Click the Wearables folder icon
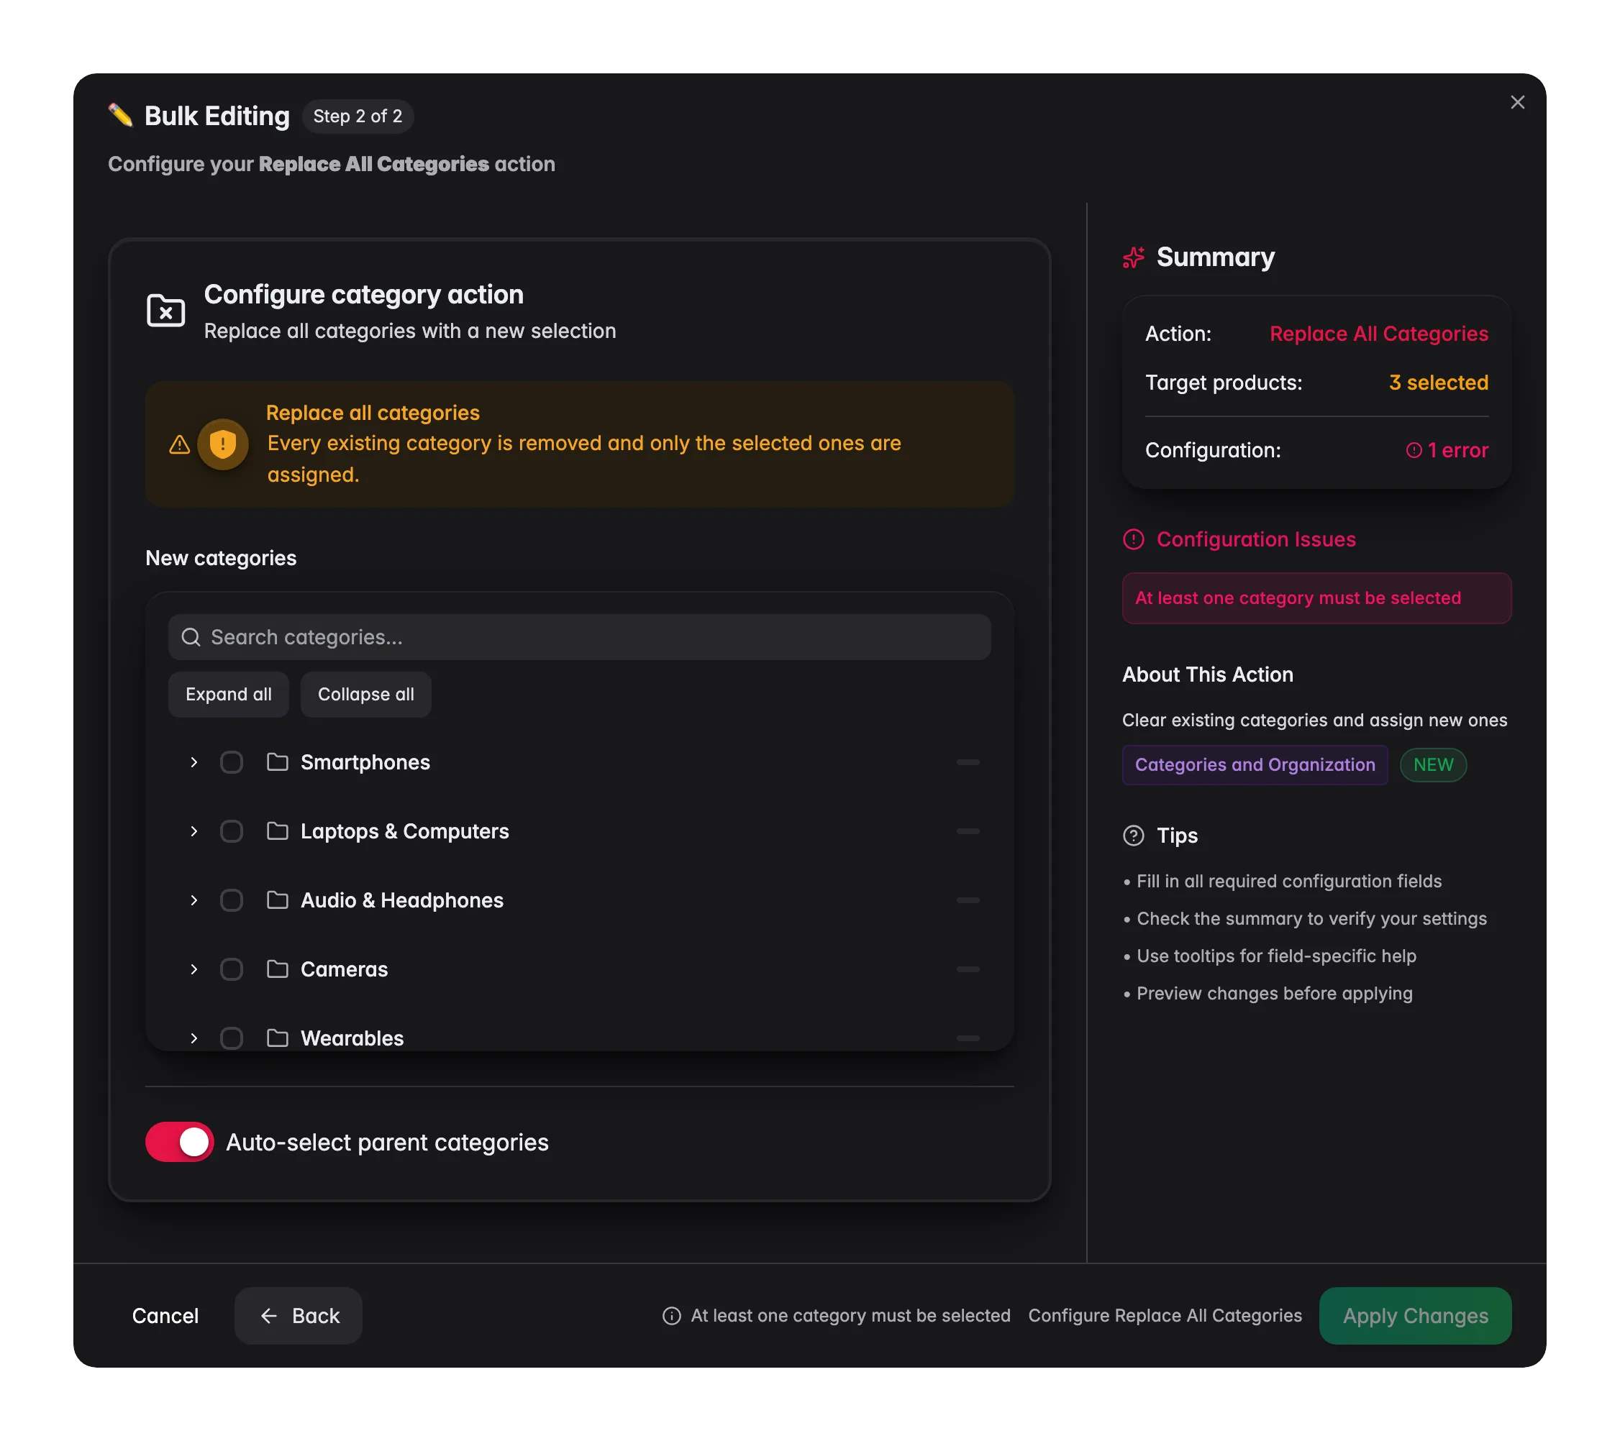The image size is (1620, 1441). tap(278, 1038)
